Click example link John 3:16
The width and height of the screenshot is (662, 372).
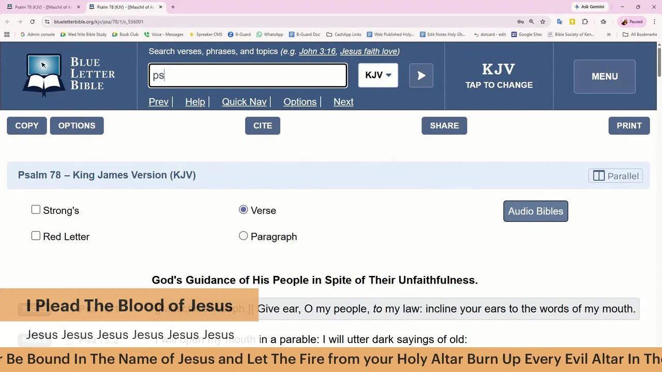pyautogui.click(x=317, y=51)
